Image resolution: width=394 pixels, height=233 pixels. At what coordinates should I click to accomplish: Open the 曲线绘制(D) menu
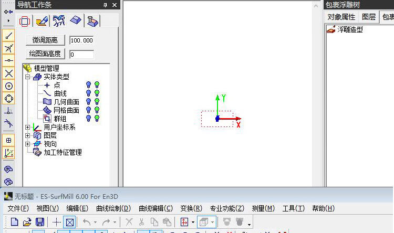pos(113,208)
